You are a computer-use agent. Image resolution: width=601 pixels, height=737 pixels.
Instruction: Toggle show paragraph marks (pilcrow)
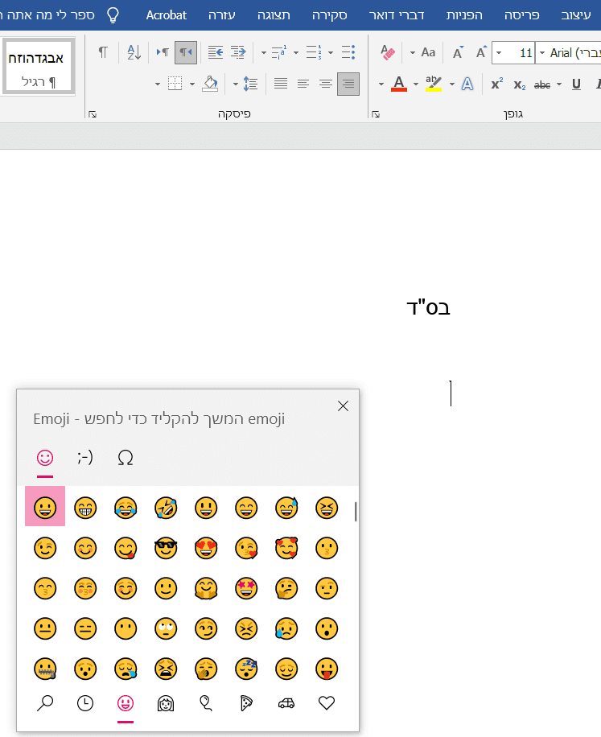(103, 52)
